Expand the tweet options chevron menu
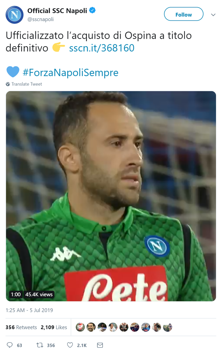This screenshot has width=220, height=353. point(213,15)
